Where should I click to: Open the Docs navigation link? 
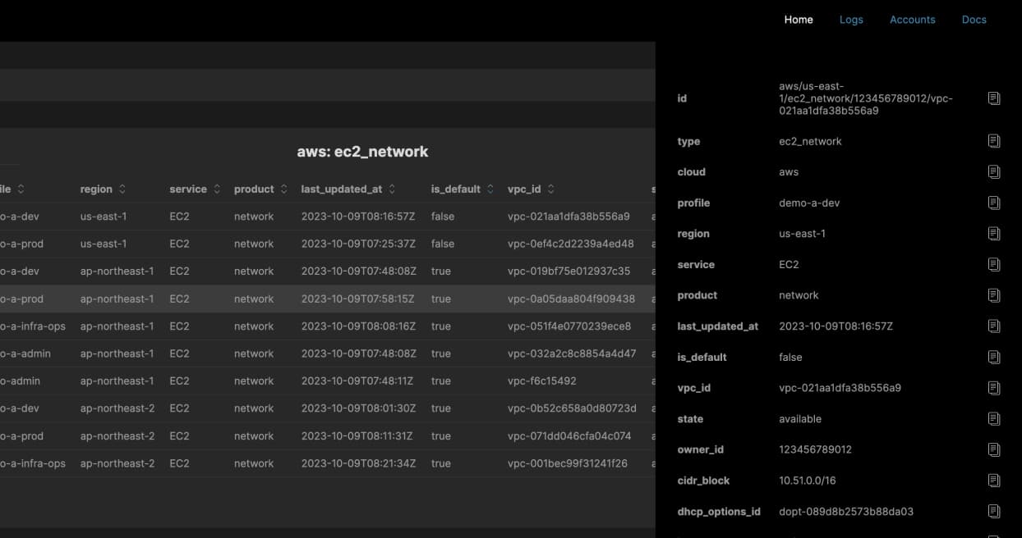coord(974,20)
